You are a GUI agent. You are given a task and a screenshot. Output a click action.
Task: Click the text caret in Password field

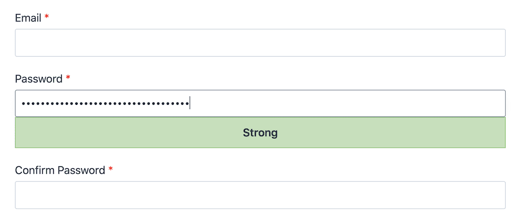click(x=189, y=103)
